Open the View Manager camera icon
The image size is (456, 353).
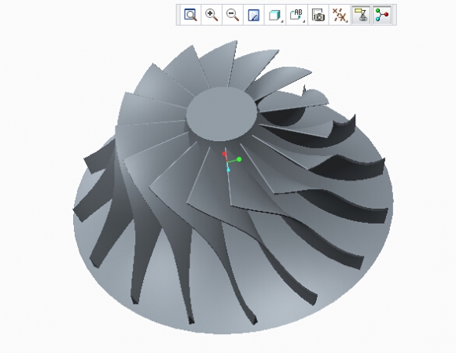click(318, 15)
